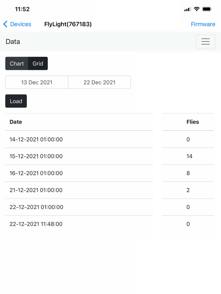Select the Date column header

[x=16, y=122]
